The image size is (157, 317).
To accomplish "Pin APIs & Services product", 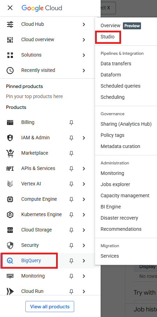I will (x=71, y=169).
